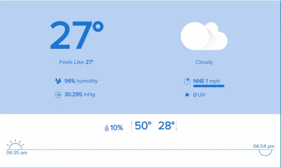Click the high temperature up arrow
This screenshot has height=168, width=281.
click(132, 126)
